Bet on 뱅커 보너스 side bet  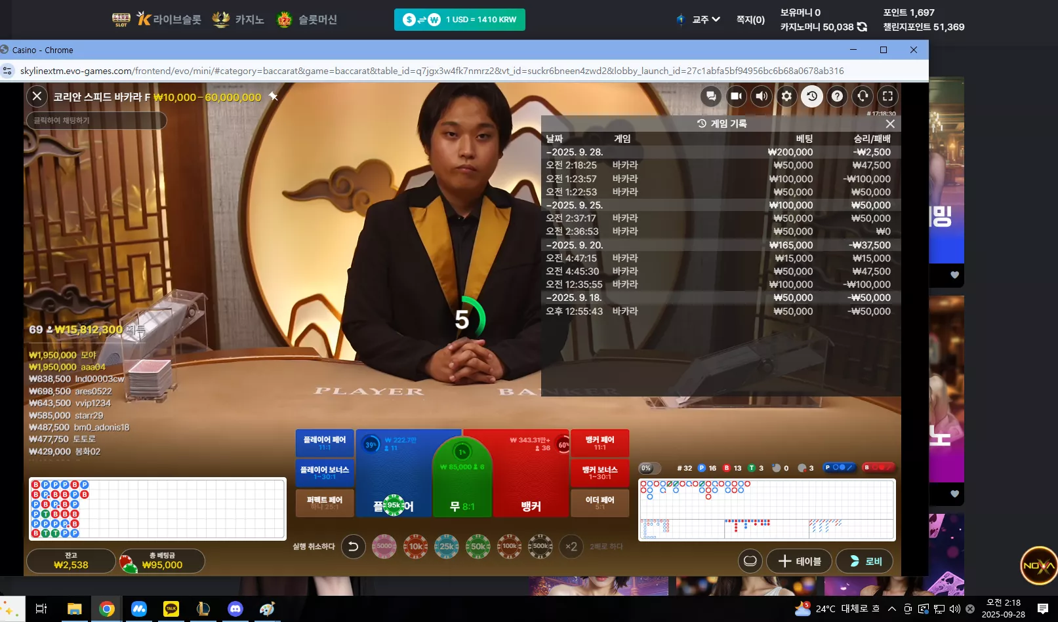pyautogui.click(x=600, y=473)
